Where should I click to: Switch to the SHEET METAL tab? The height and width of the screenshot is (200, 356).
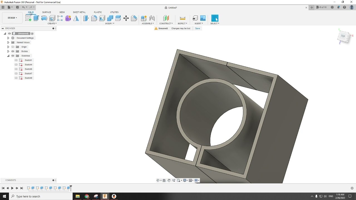click(x=79, y=12)
